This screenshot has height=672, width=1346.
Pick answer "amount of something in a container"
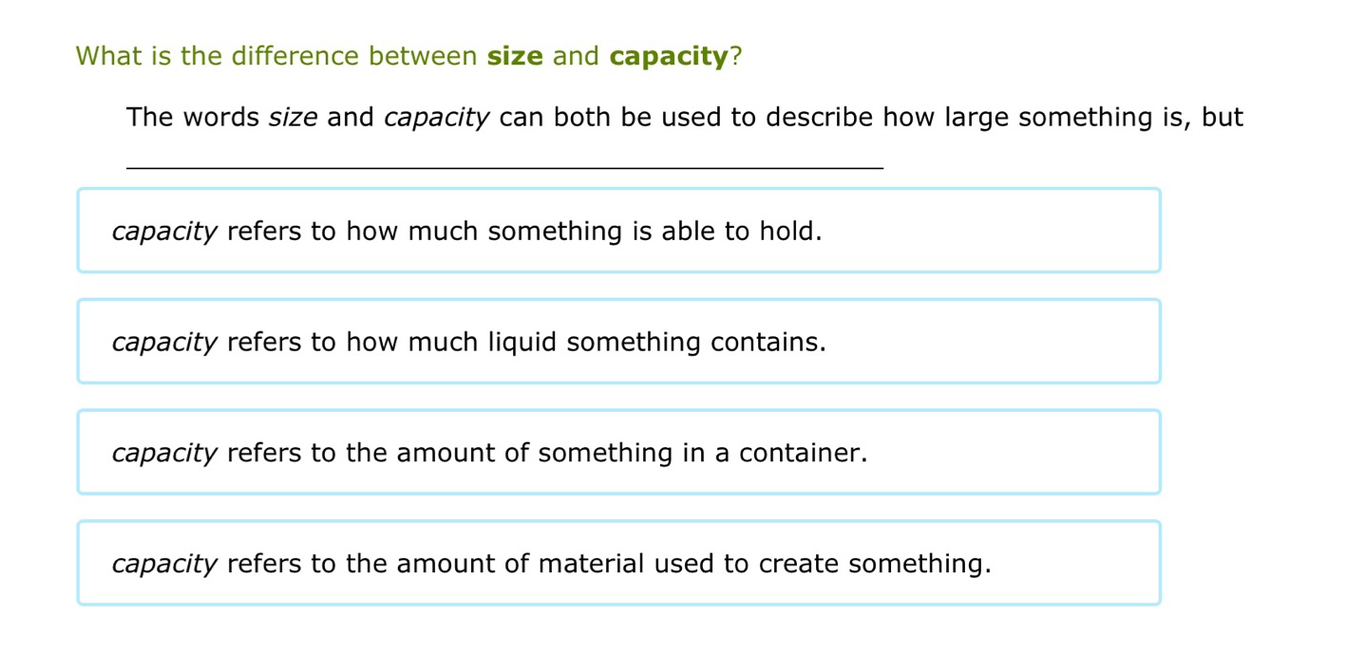click(x=618, y=453)
